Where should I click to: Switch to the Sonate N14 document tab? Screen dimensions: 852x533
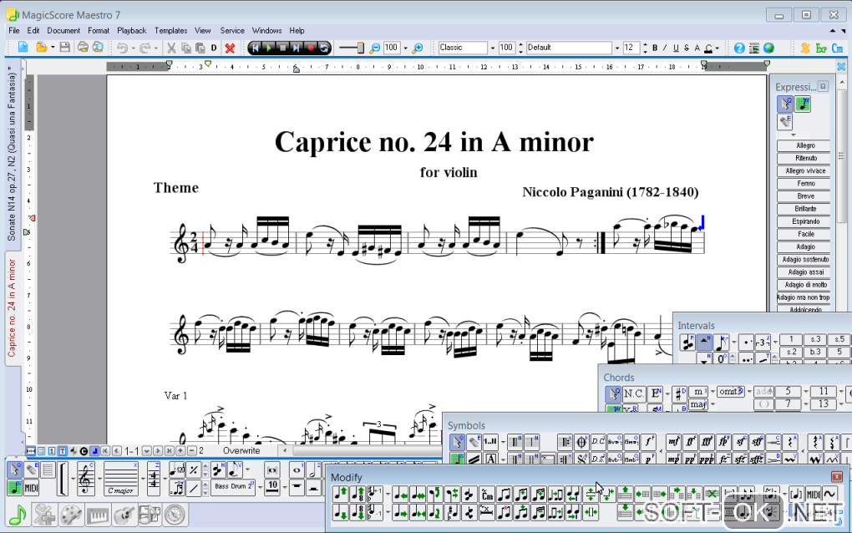12,155
